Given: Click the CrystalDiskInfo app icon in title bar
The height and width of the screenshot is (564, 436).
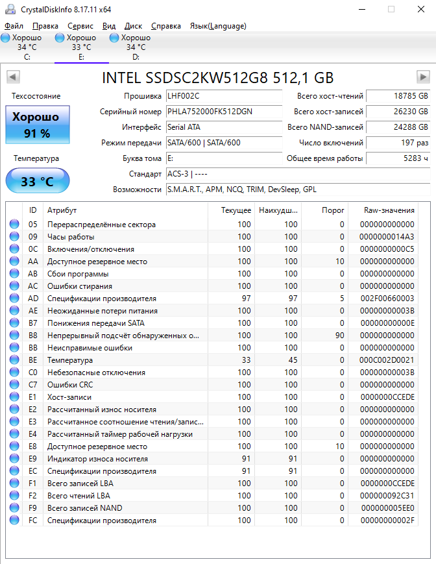Looking at the screenshot, I should pos(9,9).
